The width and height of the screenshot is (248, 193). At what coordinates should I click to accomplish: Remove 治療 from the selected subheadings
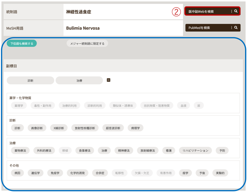point(79,80)
